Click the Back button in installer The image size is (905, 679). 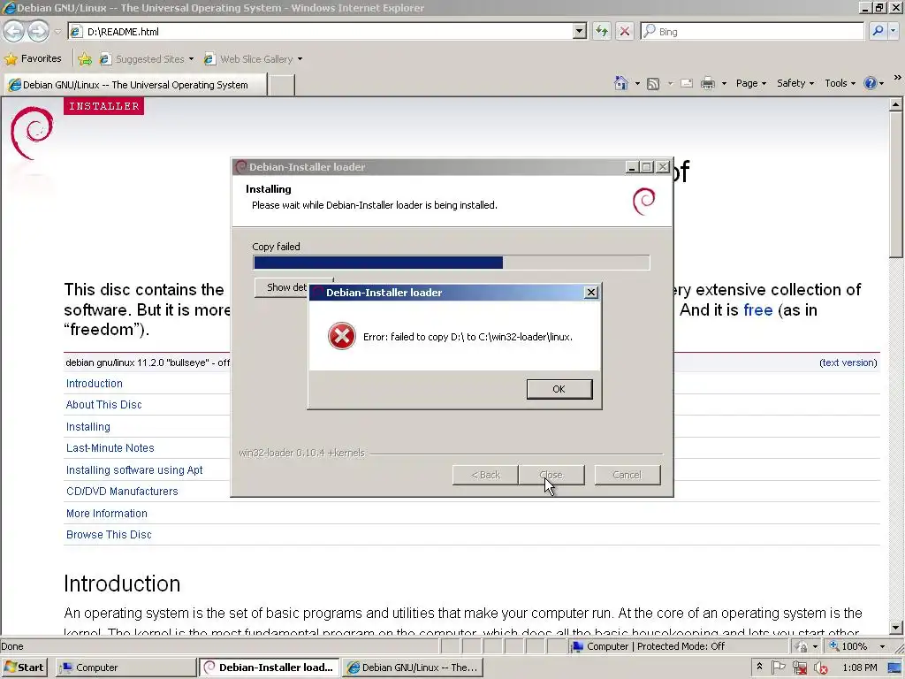click(485, 475)
